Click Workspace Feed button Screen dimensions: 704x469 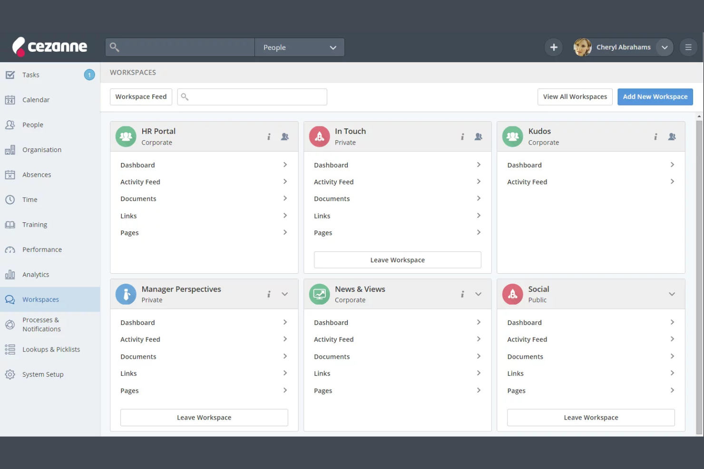141,96
